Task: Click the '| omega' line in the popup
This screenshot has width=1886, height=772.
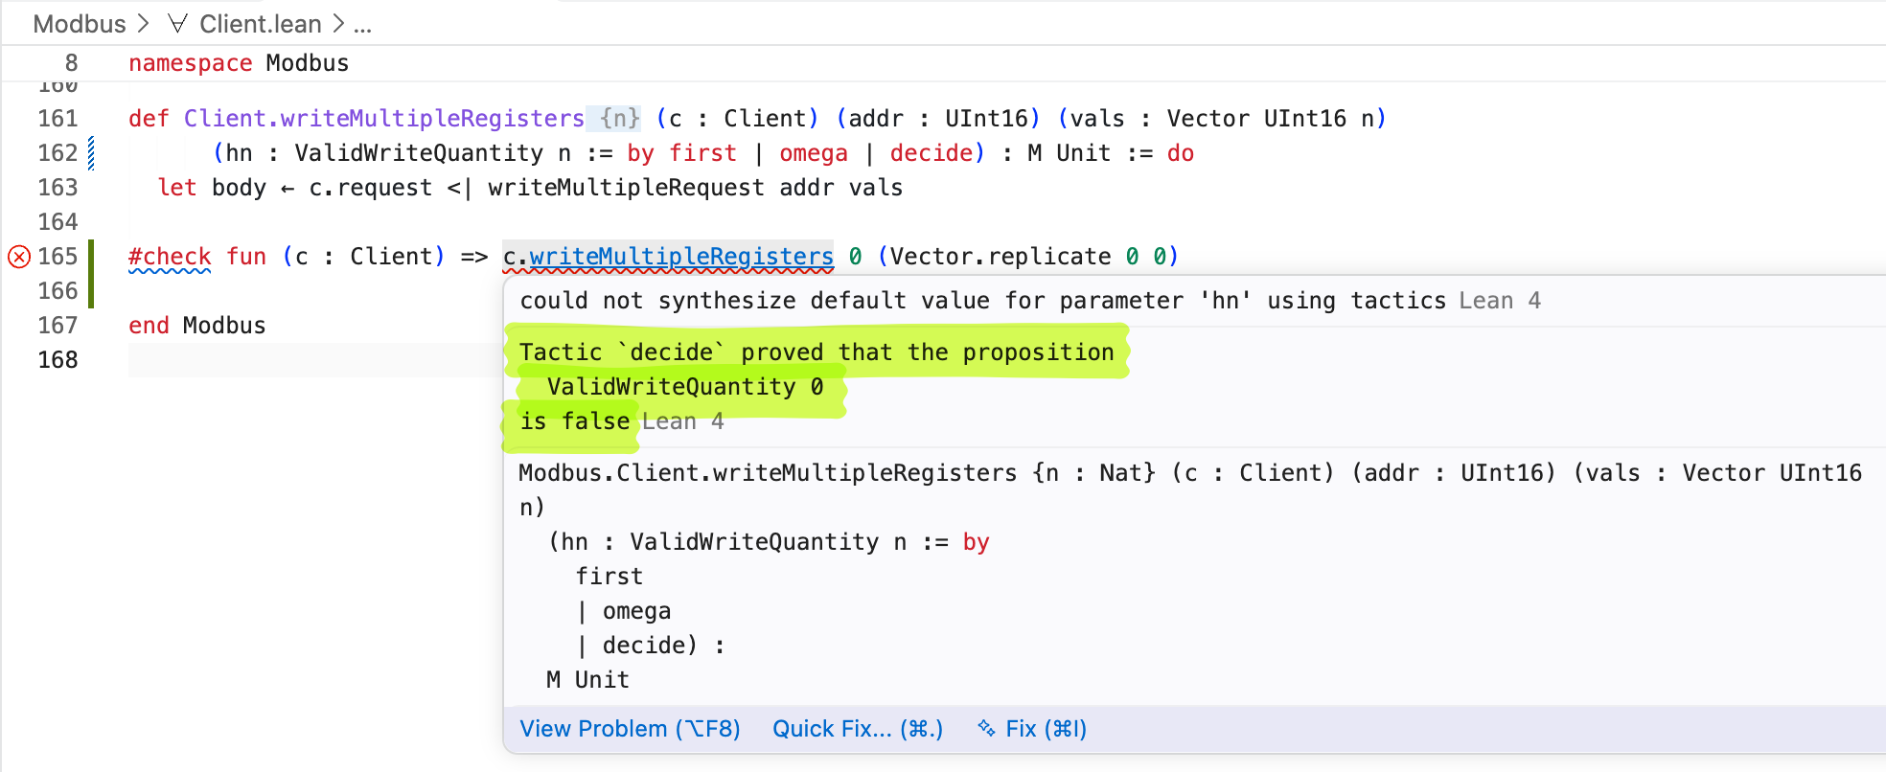Action: tap(623, 611)
